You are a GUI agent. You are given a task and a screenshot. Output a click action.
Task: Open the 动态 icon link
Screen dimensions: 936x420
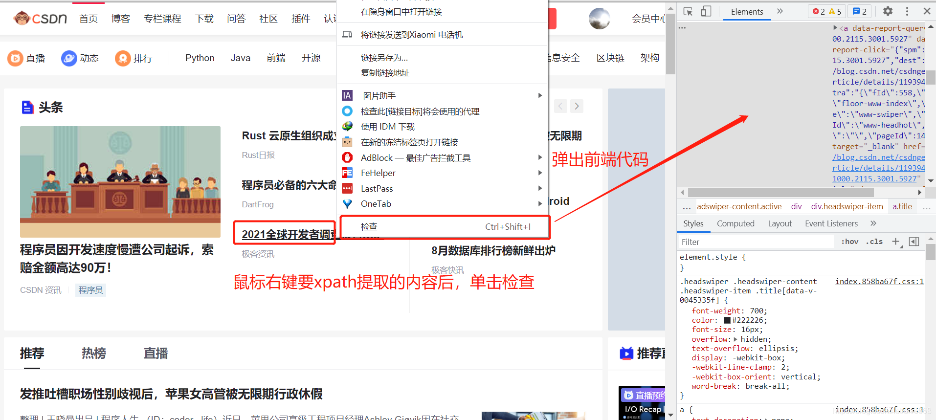[x=80, y=58]
